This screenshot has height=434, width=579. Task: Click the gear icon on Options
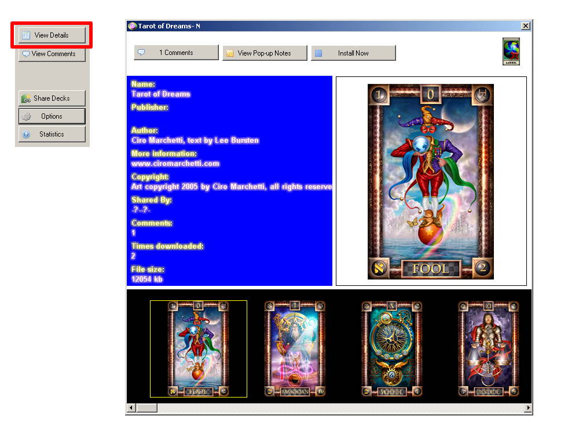26,117
